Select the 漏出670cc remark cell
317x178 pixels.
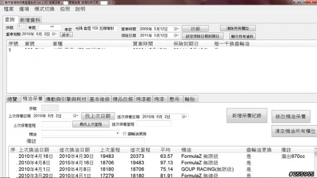tap(293, 156)
